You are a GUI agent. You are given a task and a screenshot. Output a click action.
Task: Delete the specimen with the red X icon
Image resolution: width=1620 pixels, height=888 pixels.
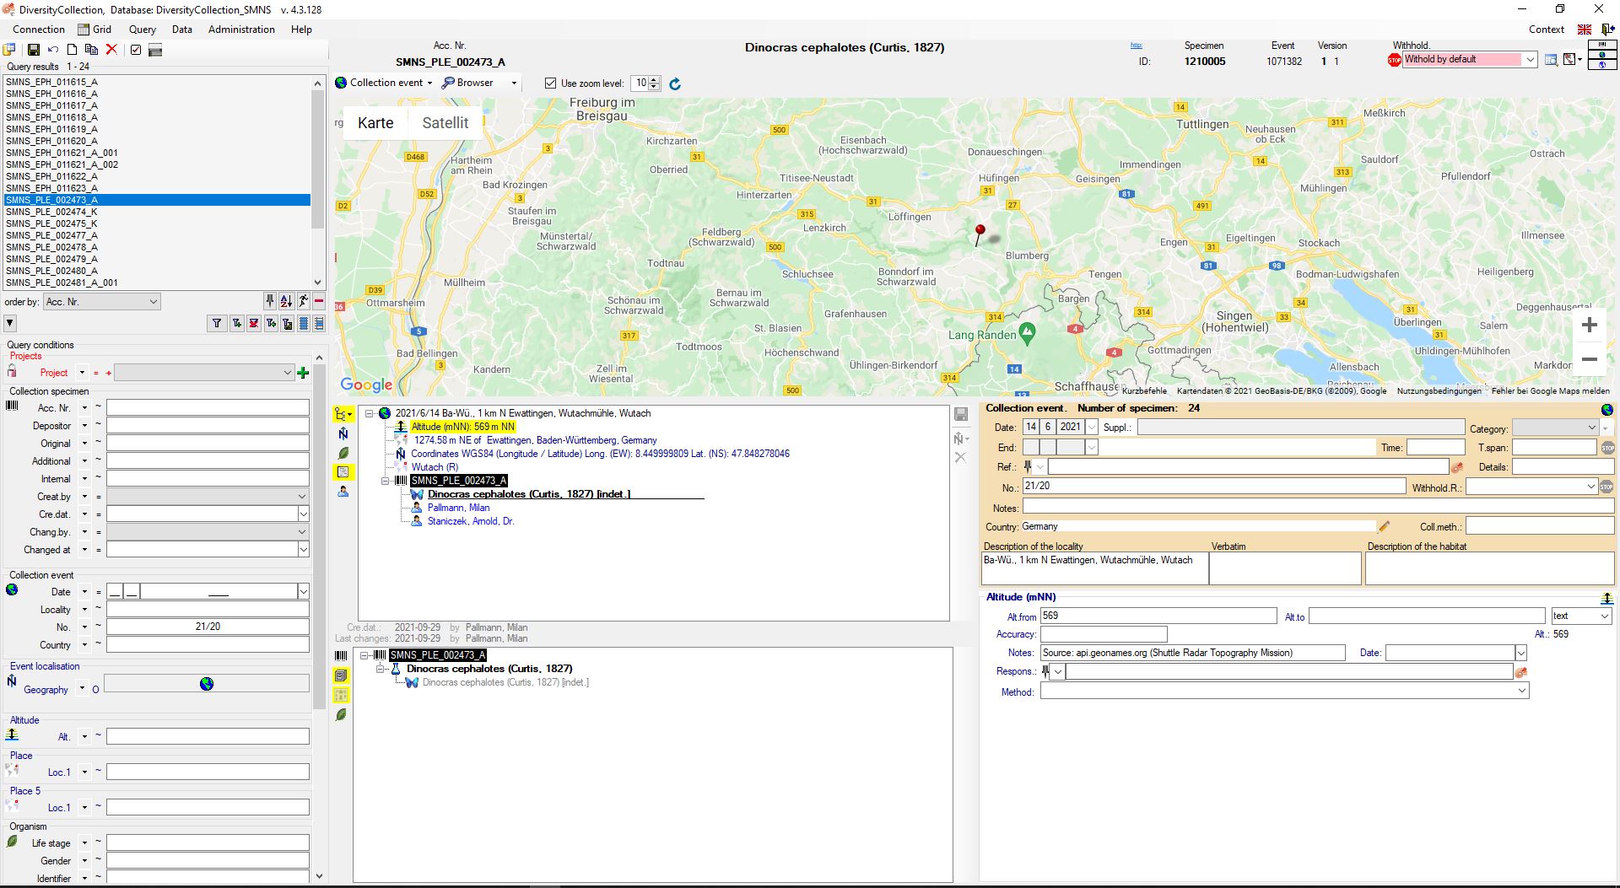(x=111, y=50)
